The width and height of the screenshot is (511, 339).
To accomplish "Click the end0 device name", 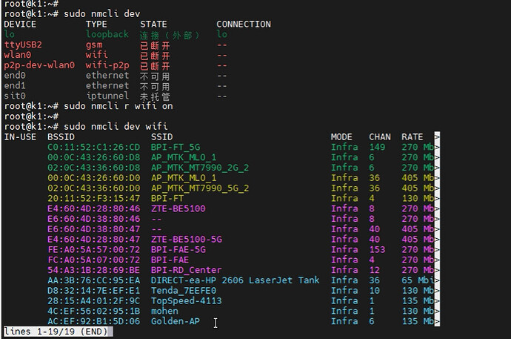I will [x=15, y=76].
